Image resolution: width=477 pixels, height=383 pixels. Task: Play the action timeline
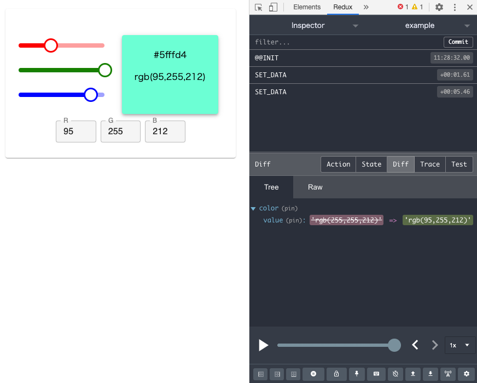click(264, 345)
